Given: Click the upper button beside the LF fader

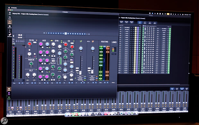Looking at the screenshot, I should coord(77,68).
